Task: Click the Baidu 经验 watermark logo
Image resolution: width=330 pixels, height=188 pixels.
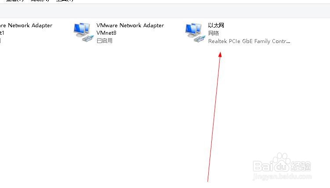Action: 282,166
